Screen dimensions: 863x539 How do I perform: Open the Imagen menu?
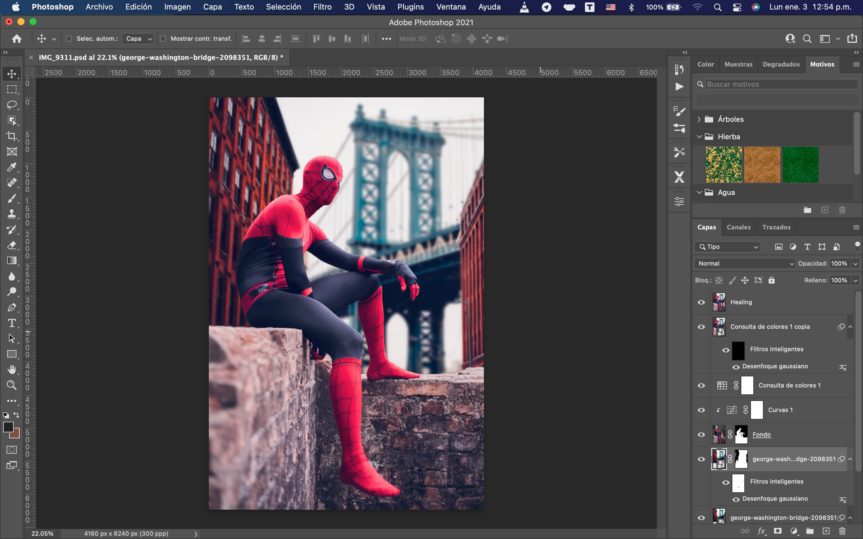click(177, 7)
